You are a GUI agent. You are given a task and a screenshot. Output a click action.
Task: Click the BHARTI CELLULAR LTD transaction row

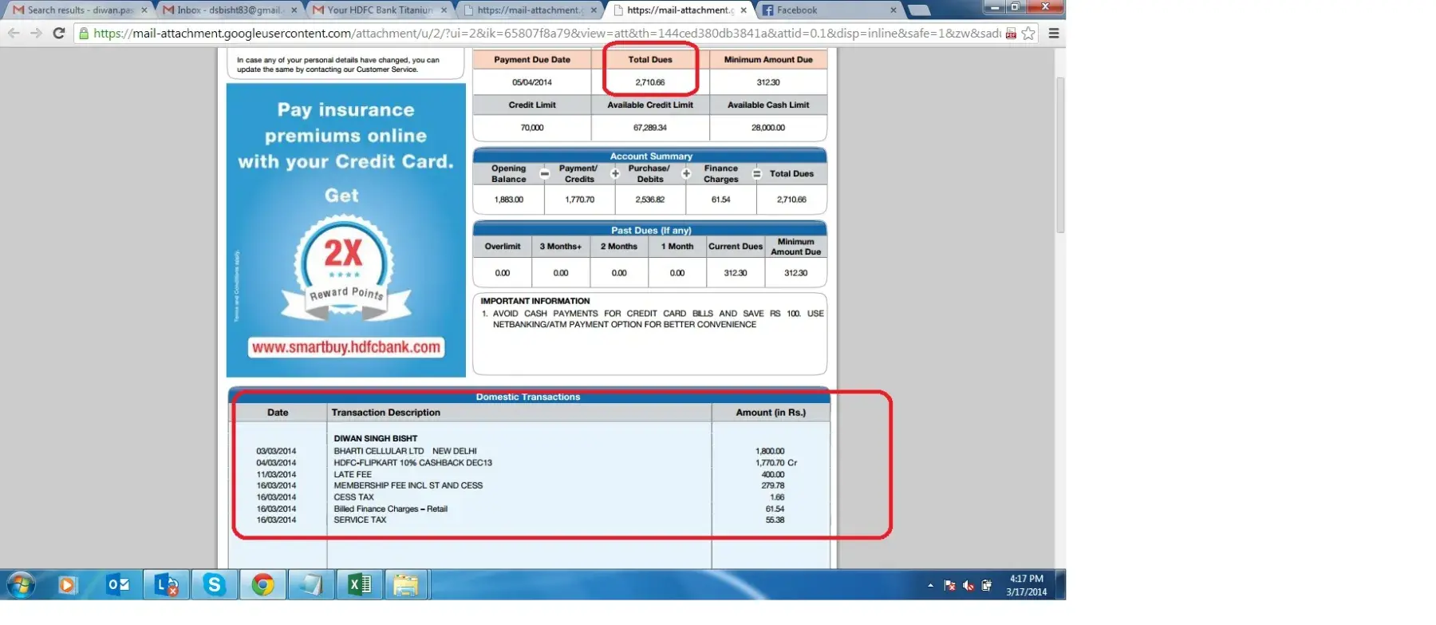point(531,451)
